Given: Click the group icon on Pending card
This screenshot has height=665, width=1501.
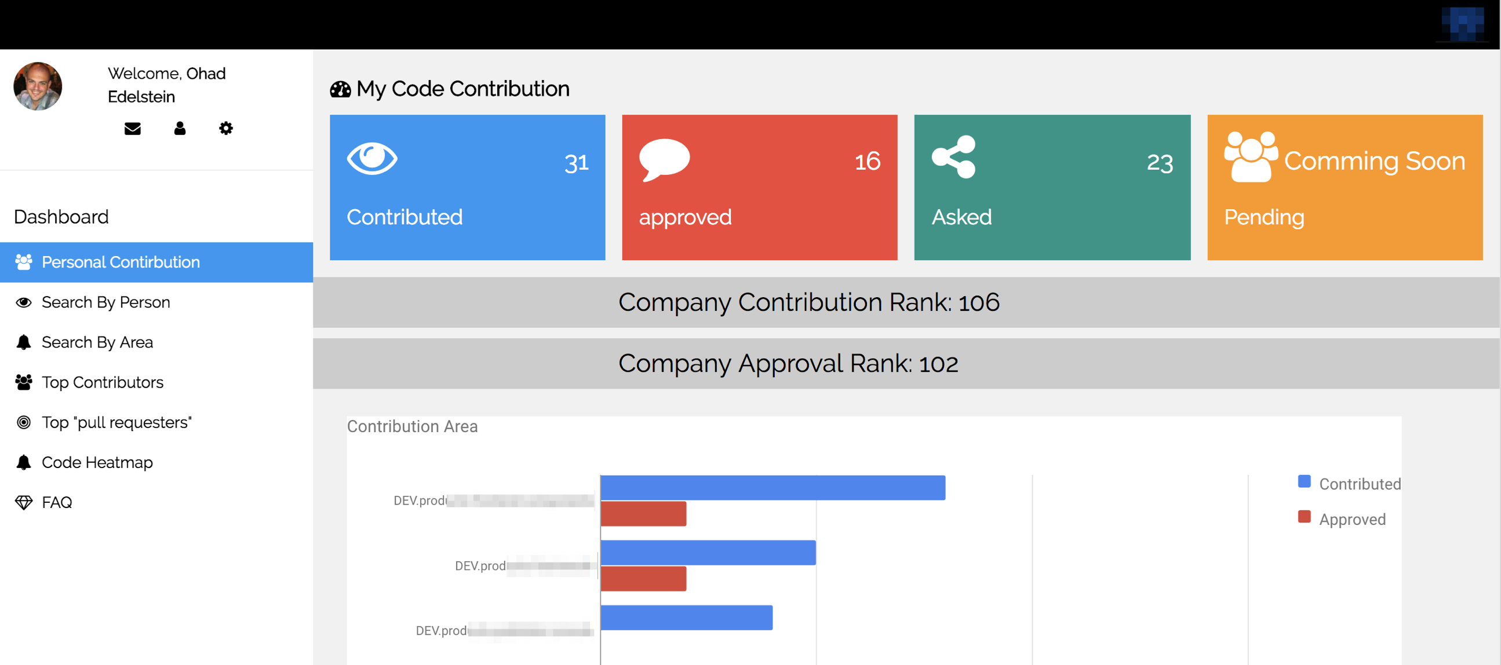Looking at the screenshot, I should point(1250,156).
